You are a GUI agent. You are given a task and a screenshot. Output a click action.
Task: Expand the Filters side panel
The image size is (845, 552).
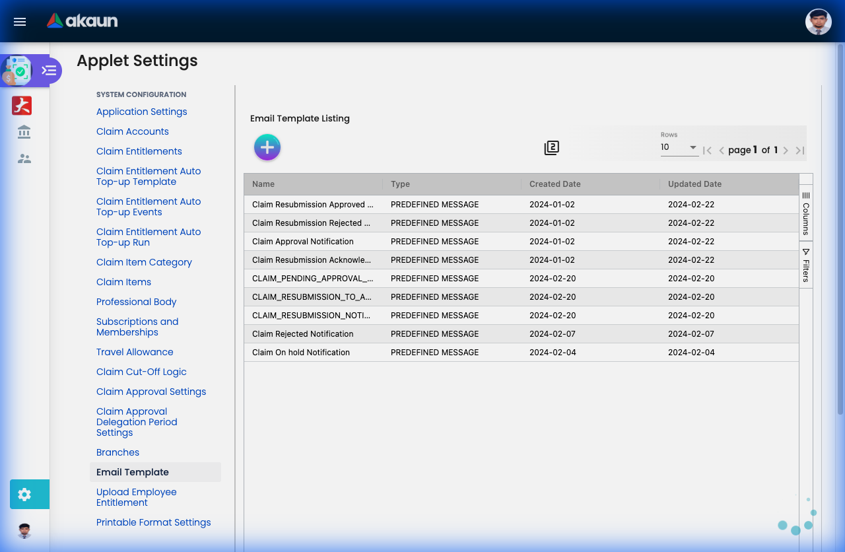pos(806,265)
